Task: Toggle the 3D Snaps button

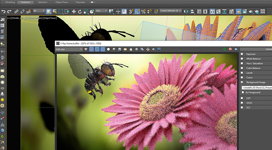Action: 131,11
